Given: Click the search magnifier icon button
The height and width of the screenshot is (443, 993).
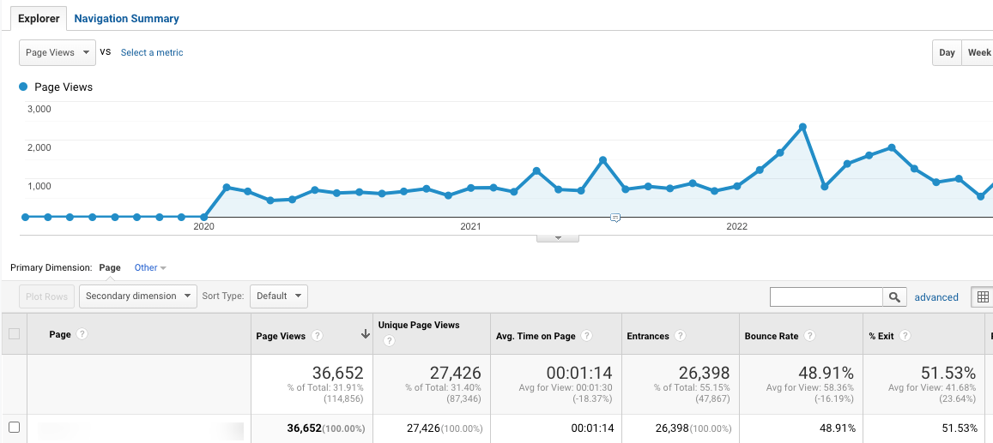Looking at the screenshot, I should (893, 296).
